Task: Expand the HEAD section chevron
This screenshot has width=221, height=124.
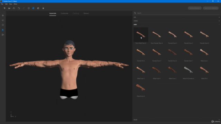Action: [x=219, y=120]
